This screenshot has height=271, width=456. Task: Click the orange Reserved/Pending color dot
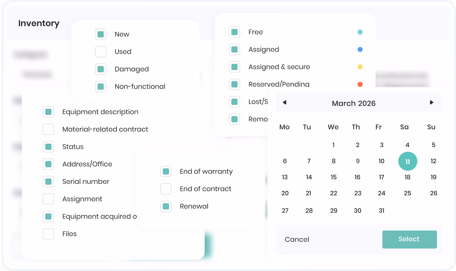360,84
